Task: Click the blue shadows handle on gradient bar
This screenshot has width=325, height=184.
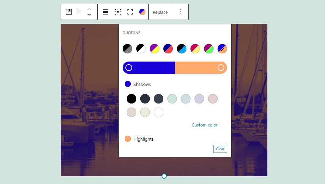Action: [129, 68]
